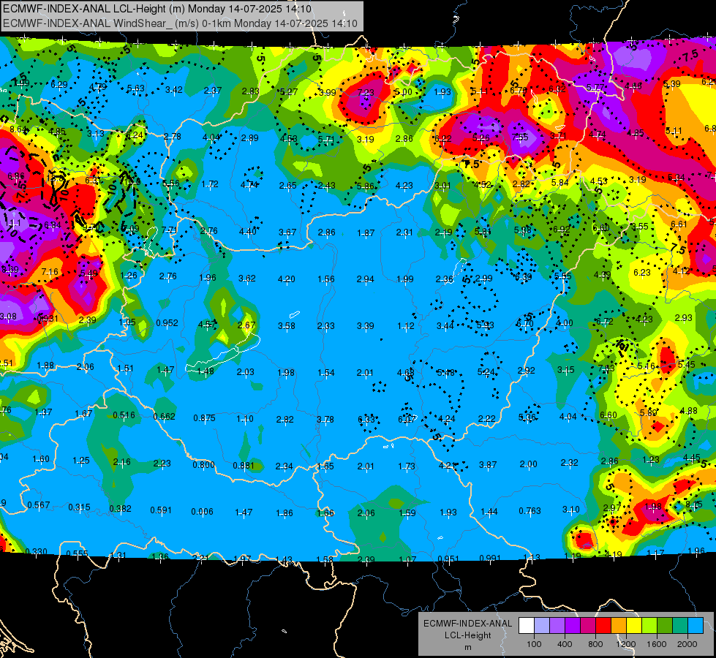Click the wind shear value 3.42
The height and width of the screenshot is (658, 716).
click(x=174, y=89)
